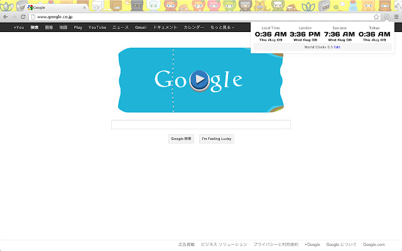Click I'm Feeling Lucky button
402x251 pixels.
pyautogui.click(x=216, y=139)
